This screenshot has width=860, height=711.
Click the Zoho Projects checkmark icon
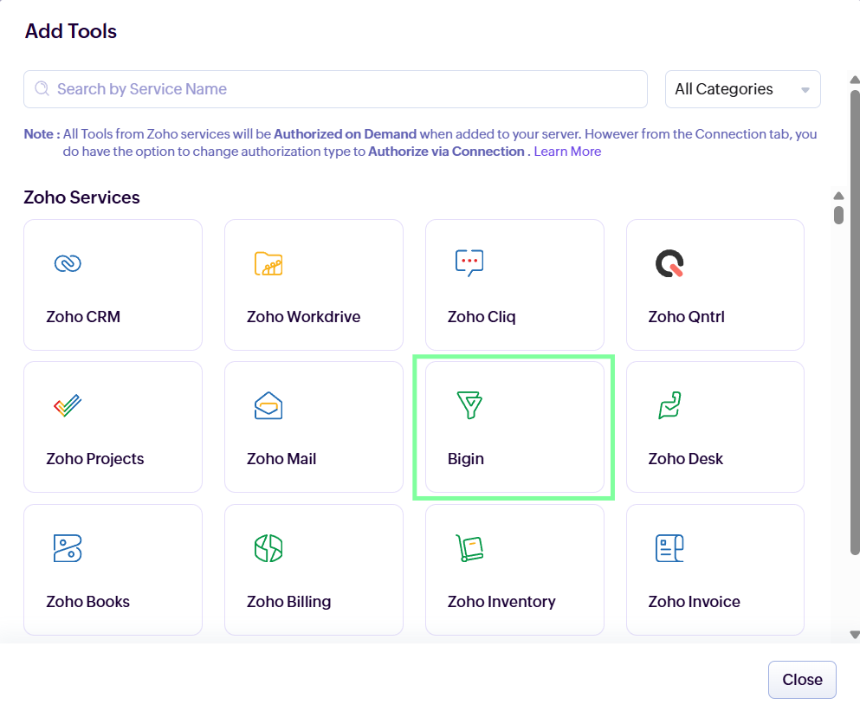point(68,405)
